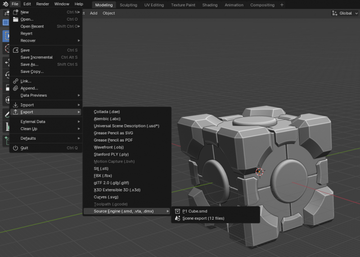
Task: Open the Object menu in viewport header
Action: (108, 13)
